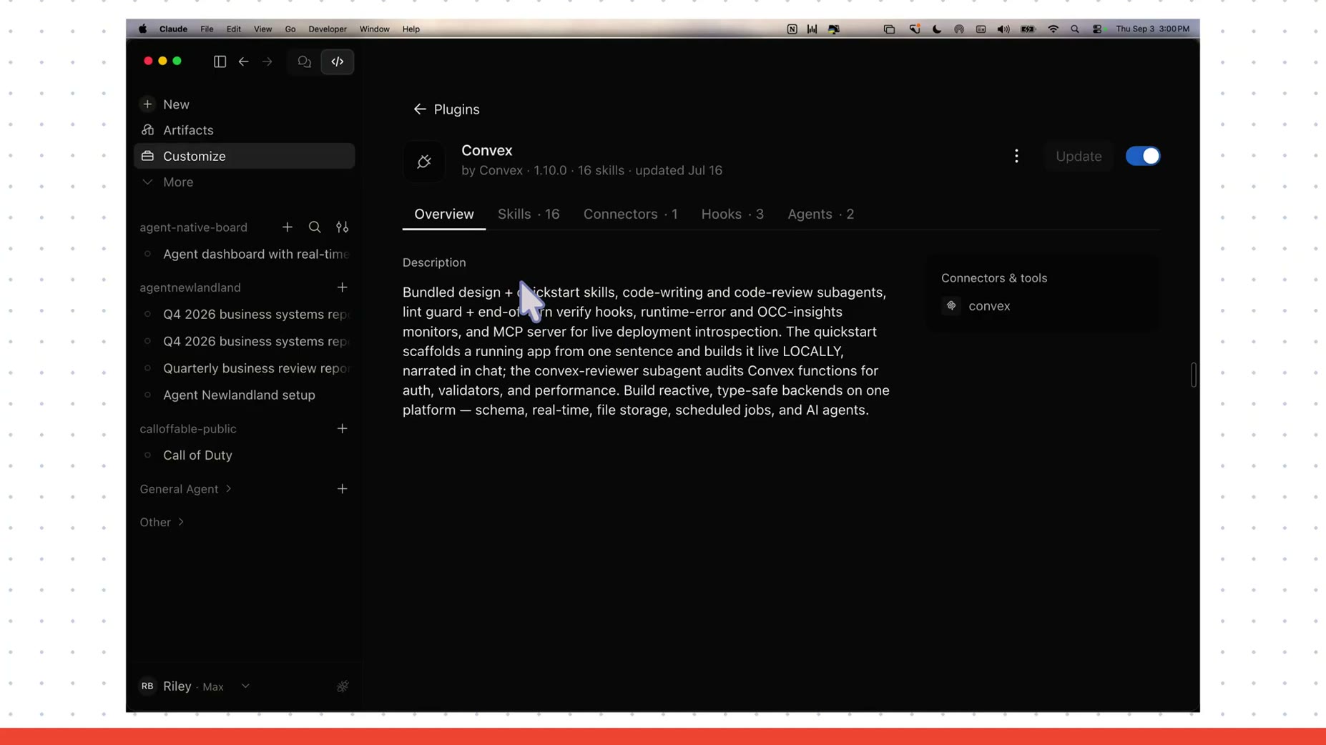Open the Wi-Fi menu bar icon

pos(1053,29)
